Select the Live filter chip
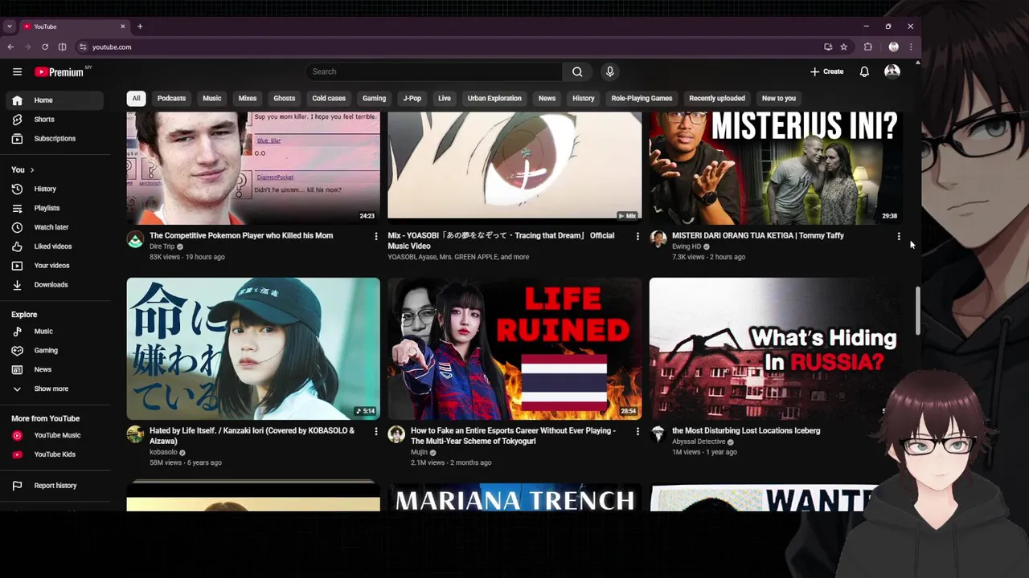Screen dimensions: 1029x578 (445, 98)
